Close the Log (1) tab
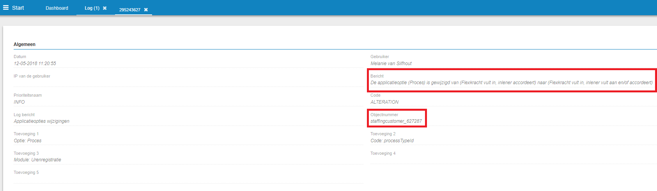The width and height of the screenshot is (657, 191). pos(104,8)
